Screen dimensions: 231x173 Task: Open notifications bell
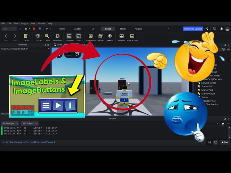tap(222, 29)
